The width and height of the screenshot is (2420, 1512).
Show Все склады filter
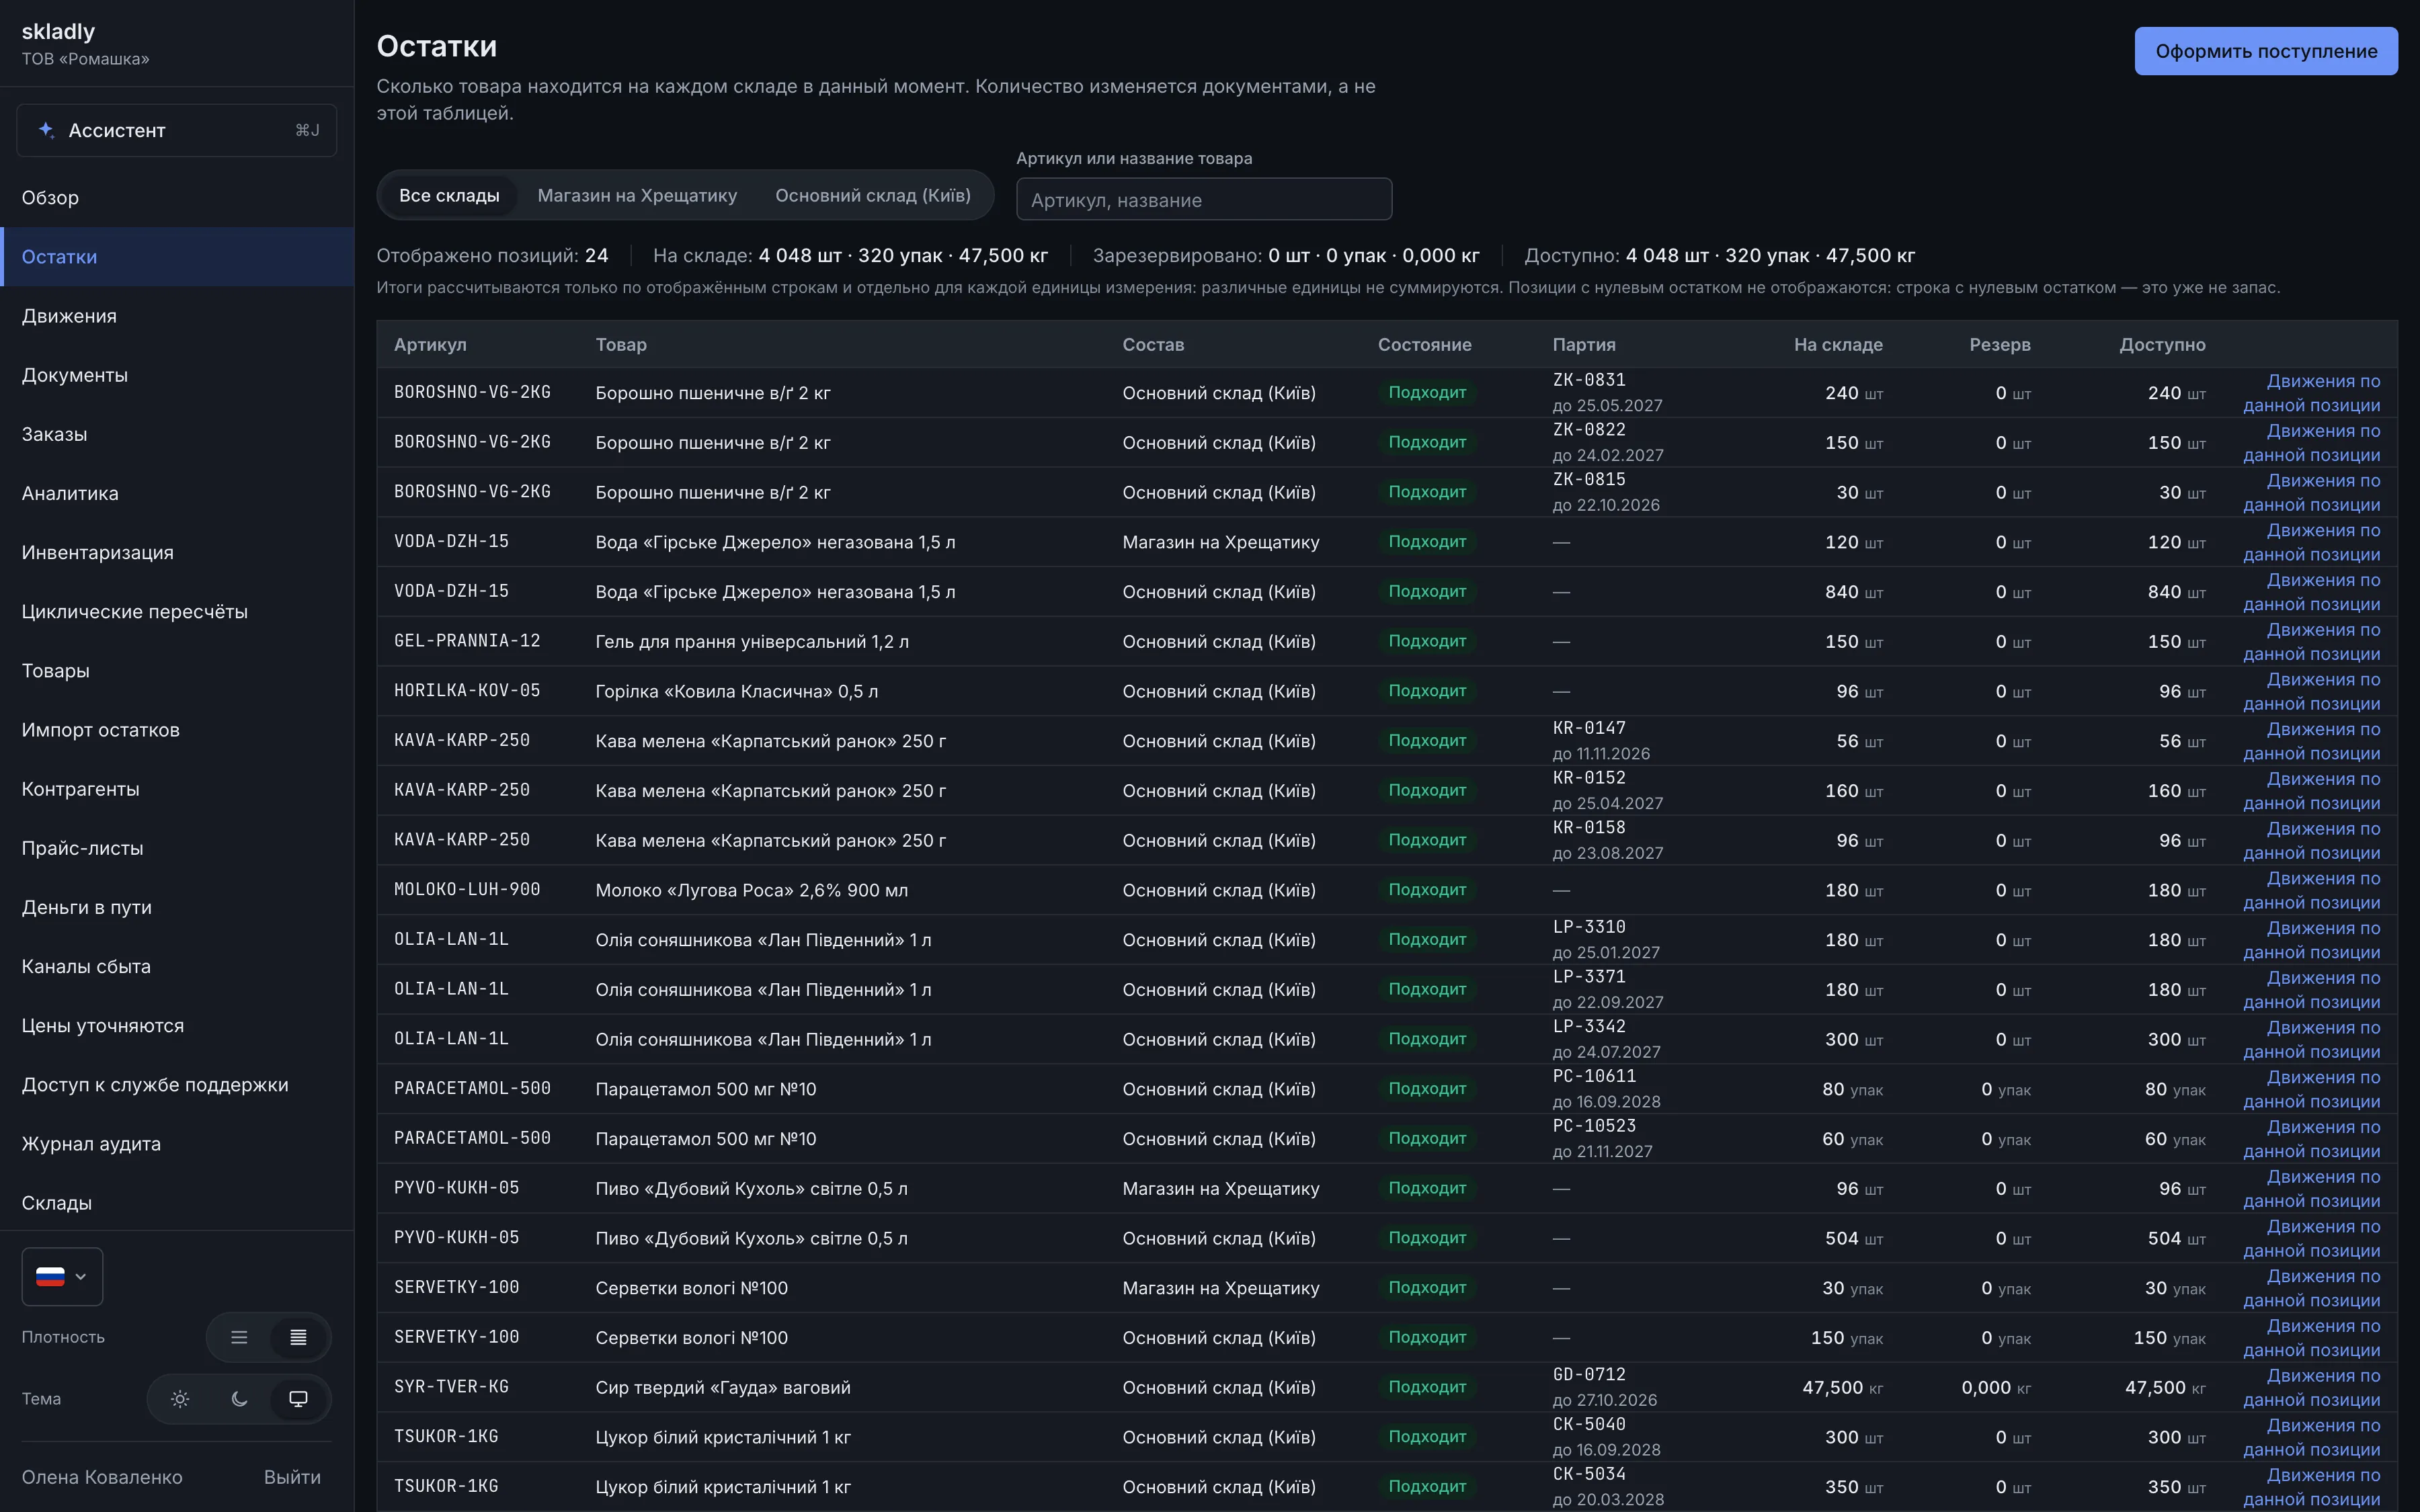(449, 195)
